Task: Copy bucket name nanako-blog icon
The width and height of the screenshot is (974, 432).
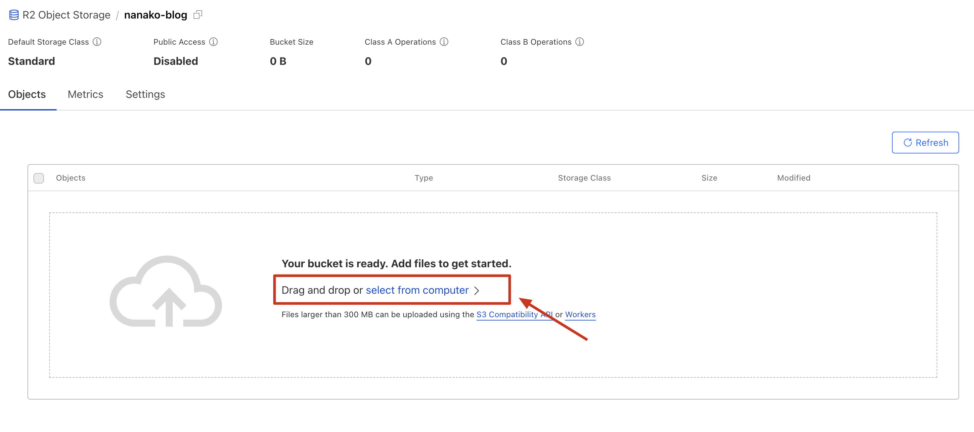Action: tap(198, 15)
